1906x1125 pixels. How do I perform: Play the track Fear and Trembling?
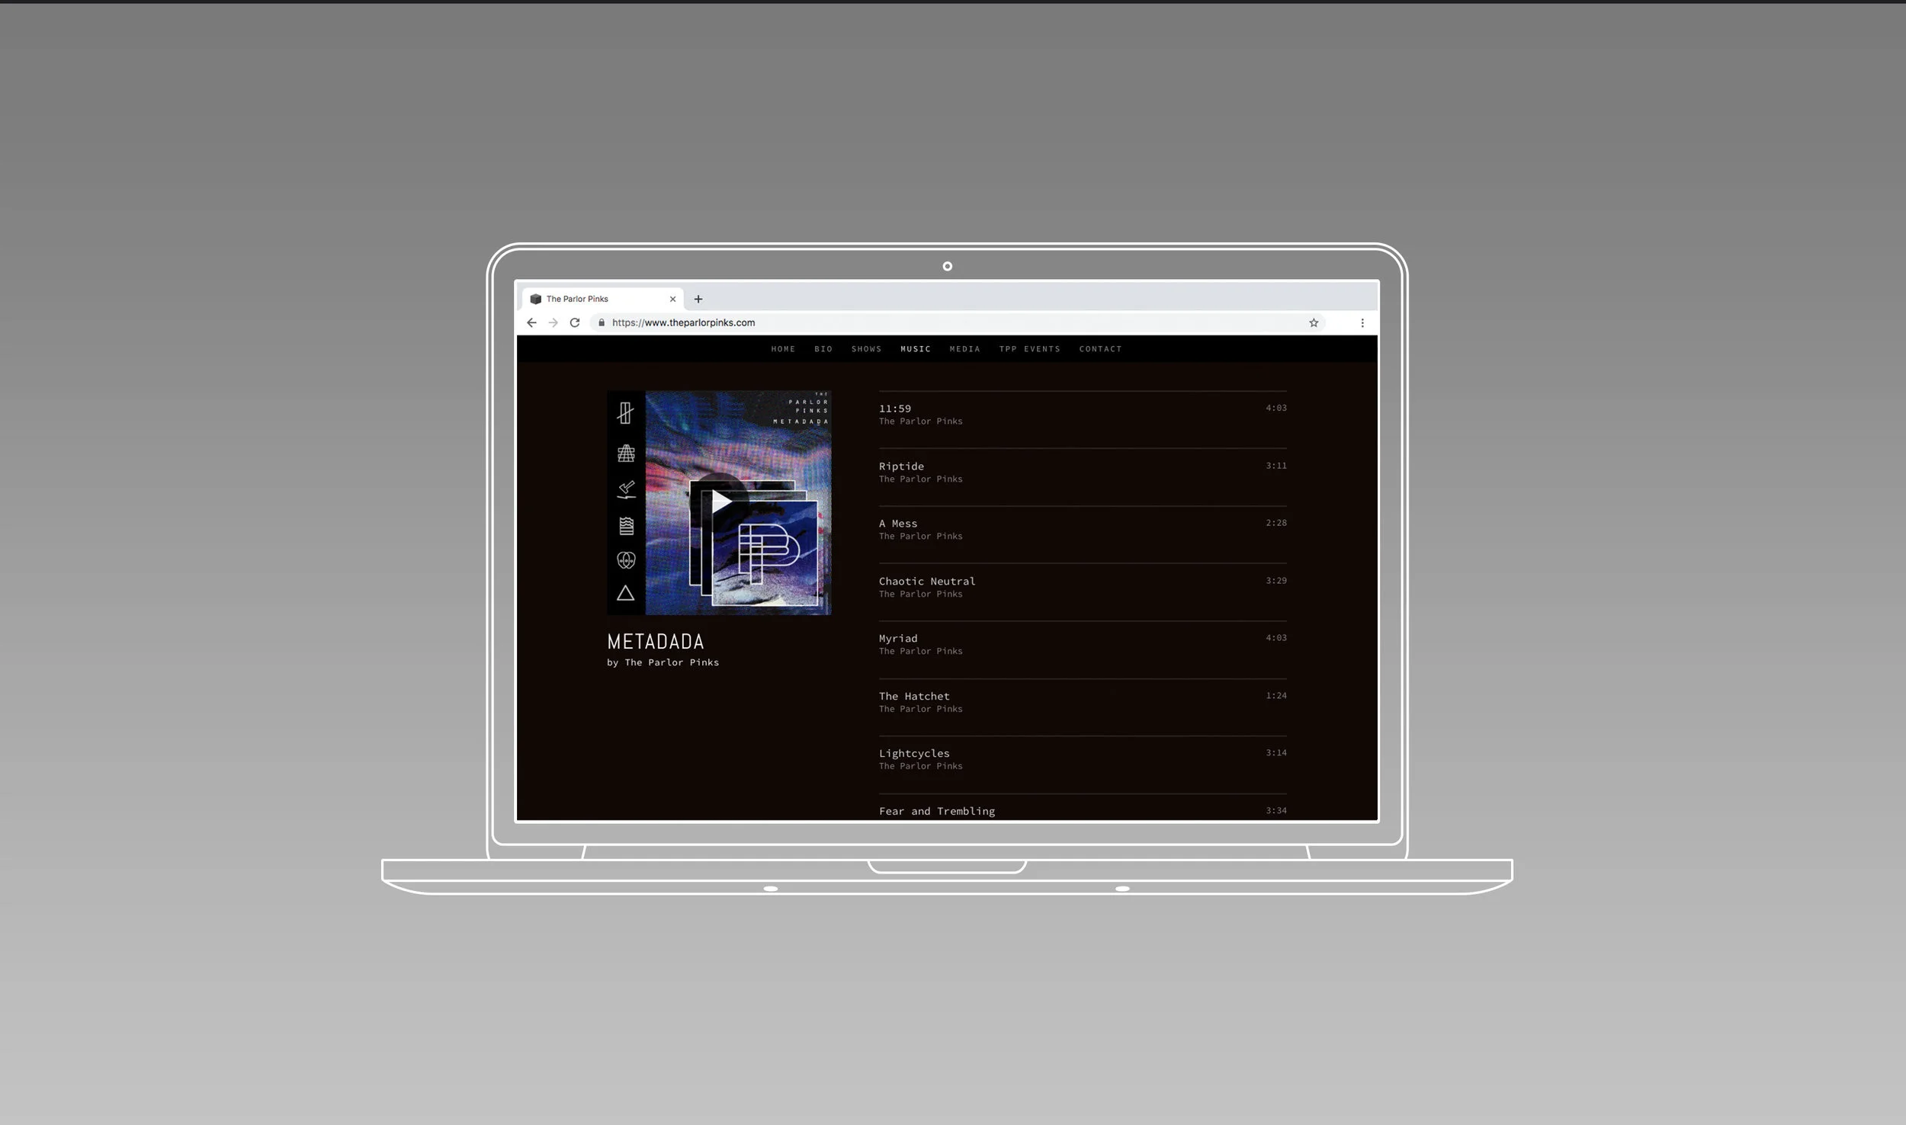pyautogui.click(x=1083, y=808)
